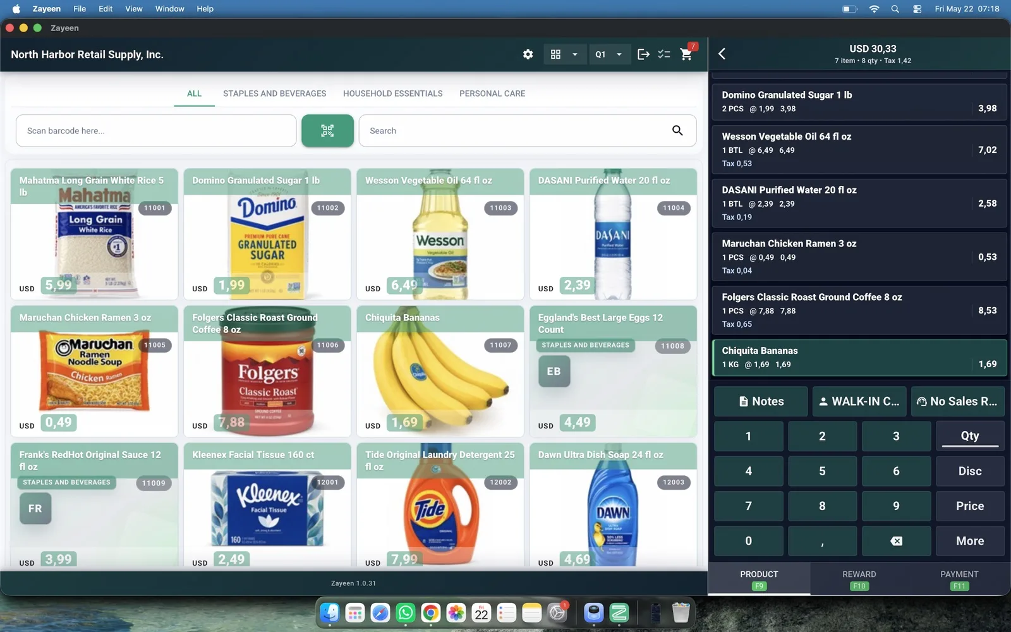Open macOS Control Center icon
This screenshot has width=1011, height=632.
917,9
